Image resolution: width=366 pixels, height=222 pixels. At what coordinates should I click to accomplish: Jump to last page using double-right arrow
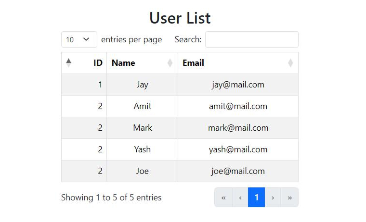pos(289,197)
